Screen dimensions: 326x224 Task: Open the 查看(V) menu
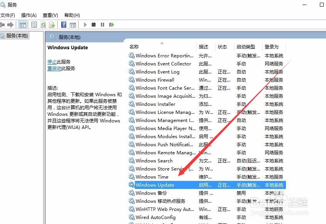tap(50, 15)
